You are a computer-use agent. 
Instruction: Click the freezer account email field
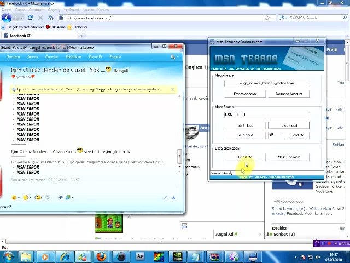coord(267,83)
